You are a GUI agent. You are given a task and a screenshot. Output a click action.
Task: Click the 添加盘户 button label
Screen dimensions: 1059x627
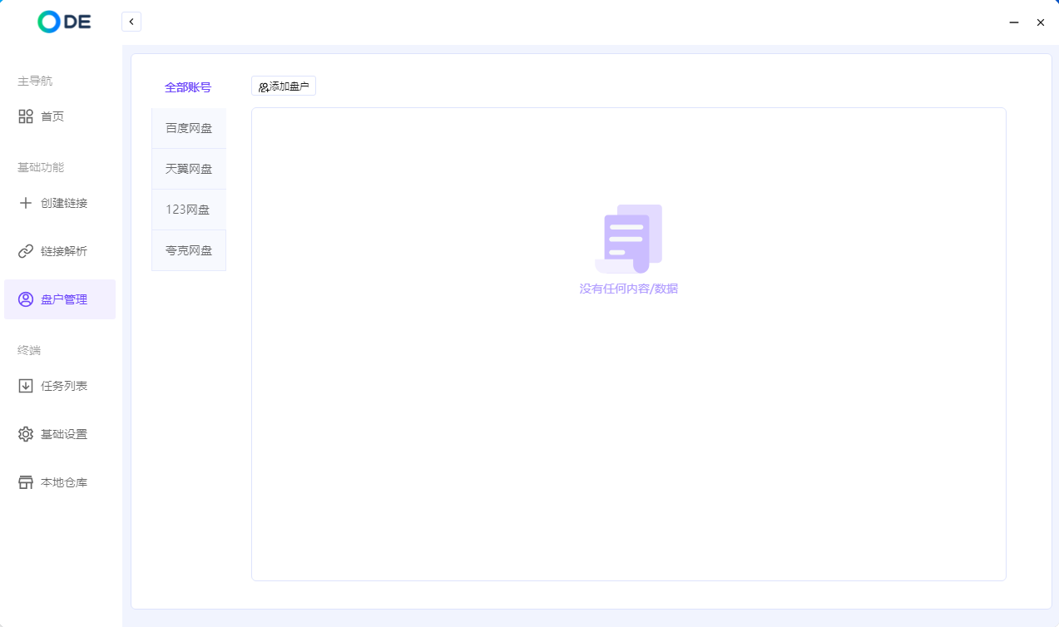point(289,86)
